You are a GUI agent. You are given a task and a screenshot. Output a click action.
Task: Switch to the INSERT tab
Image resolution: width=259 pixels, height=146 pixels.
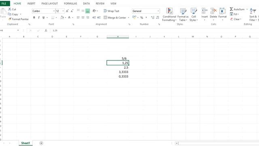(x=31, y=4)
